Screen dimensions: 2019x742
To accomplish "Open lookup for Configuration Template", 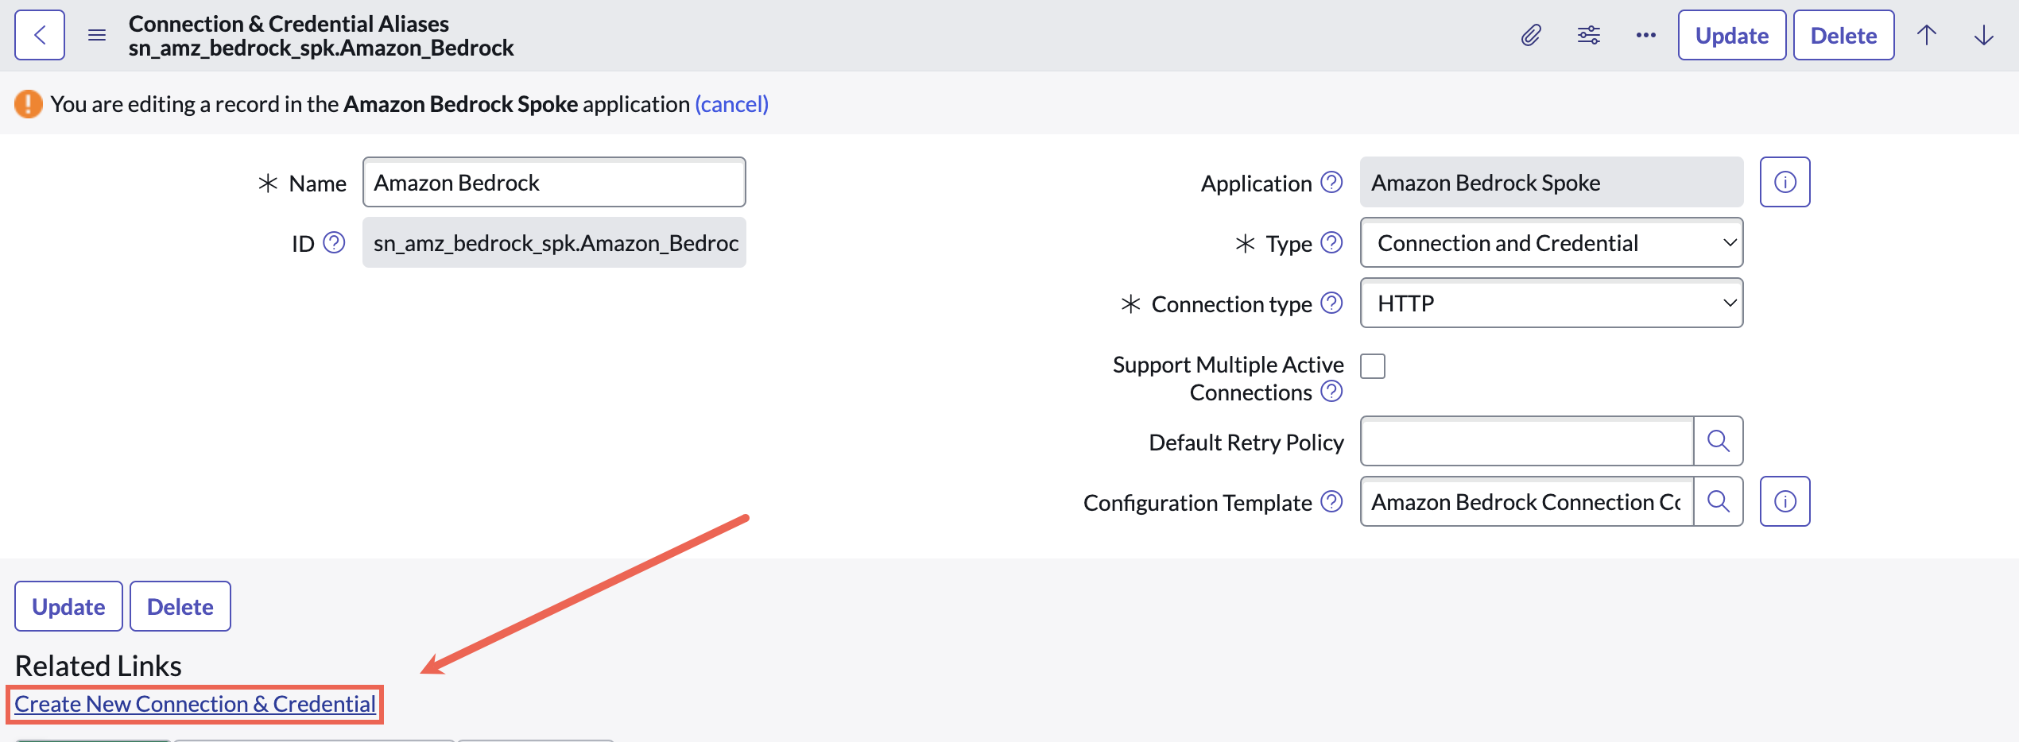I will pos(1719,501).
